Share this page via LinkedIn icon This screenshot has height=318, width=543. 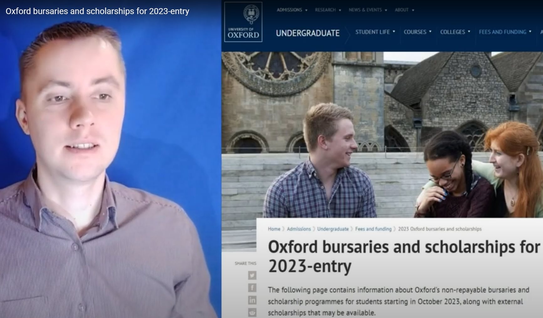(x=252, y=300)
